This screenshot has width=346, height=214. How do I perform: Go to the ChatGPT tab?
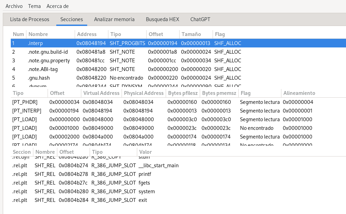coord(200,19)
